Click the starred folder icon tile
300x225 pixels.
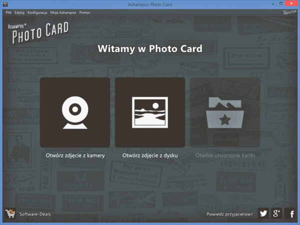[225, 112]
